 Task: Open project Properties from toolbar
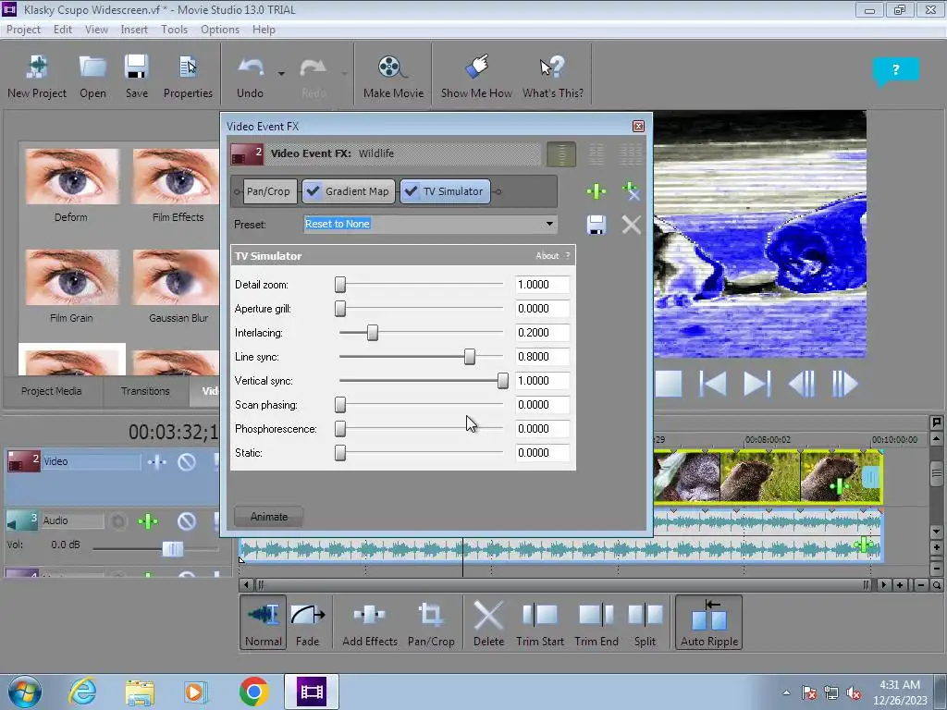click(188, 76)
